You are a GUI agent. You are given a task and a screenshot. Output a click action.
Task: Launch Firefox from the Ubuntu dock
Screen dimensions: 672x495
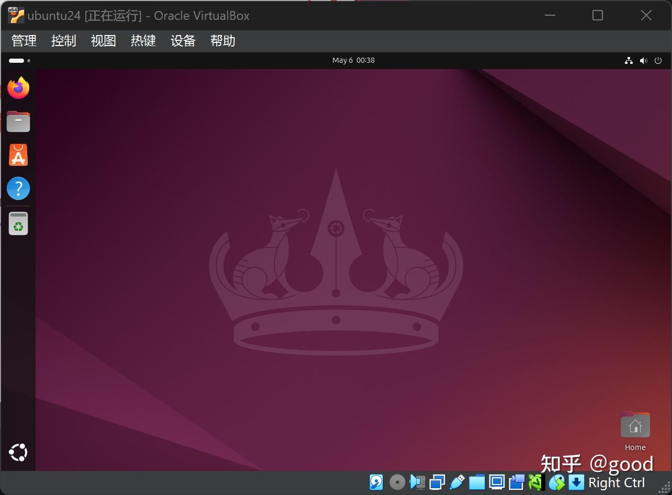[x=18, y=87]
